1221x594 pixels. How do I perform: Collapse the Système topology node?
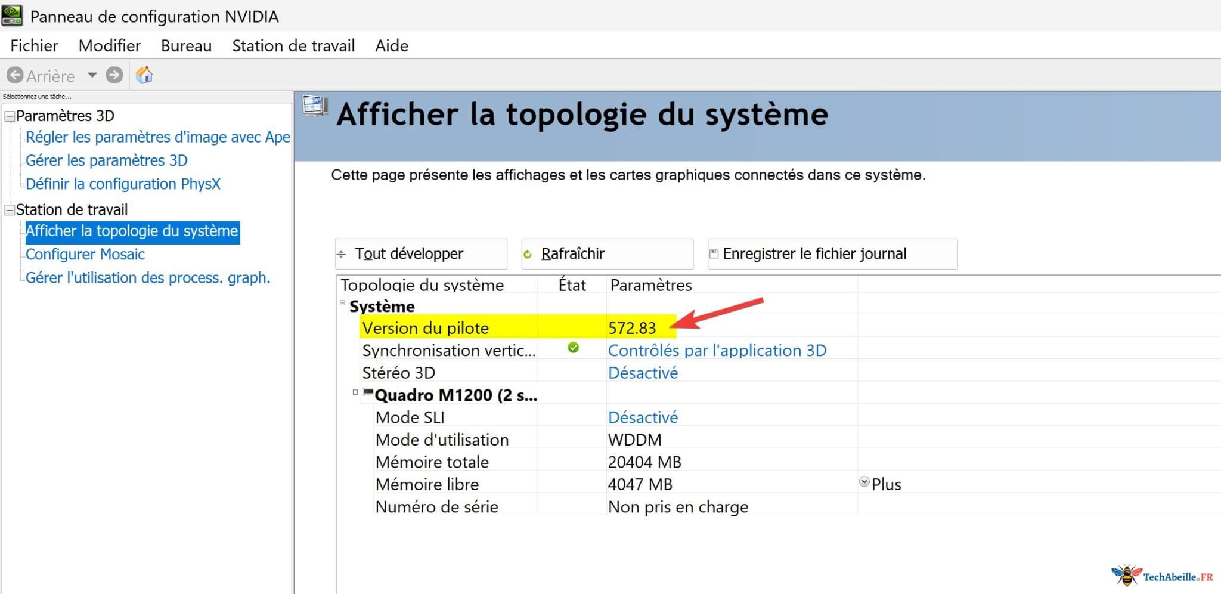click(343, 303)
